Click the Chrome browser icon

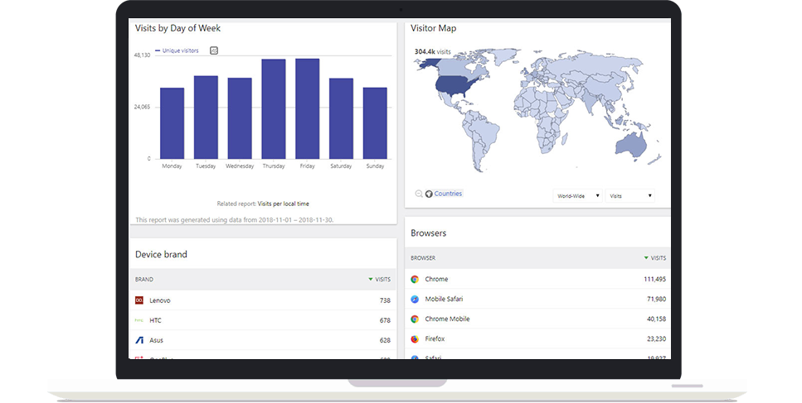(415, 280)
